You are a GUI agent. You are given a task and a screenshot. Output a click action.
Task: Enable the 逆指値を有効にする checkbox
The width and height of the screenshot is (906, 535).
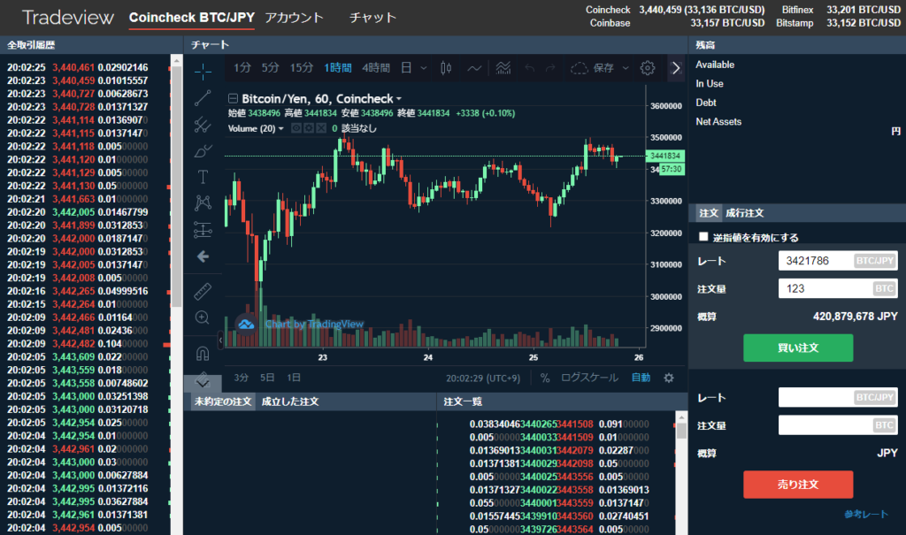(x=703, y=237)
